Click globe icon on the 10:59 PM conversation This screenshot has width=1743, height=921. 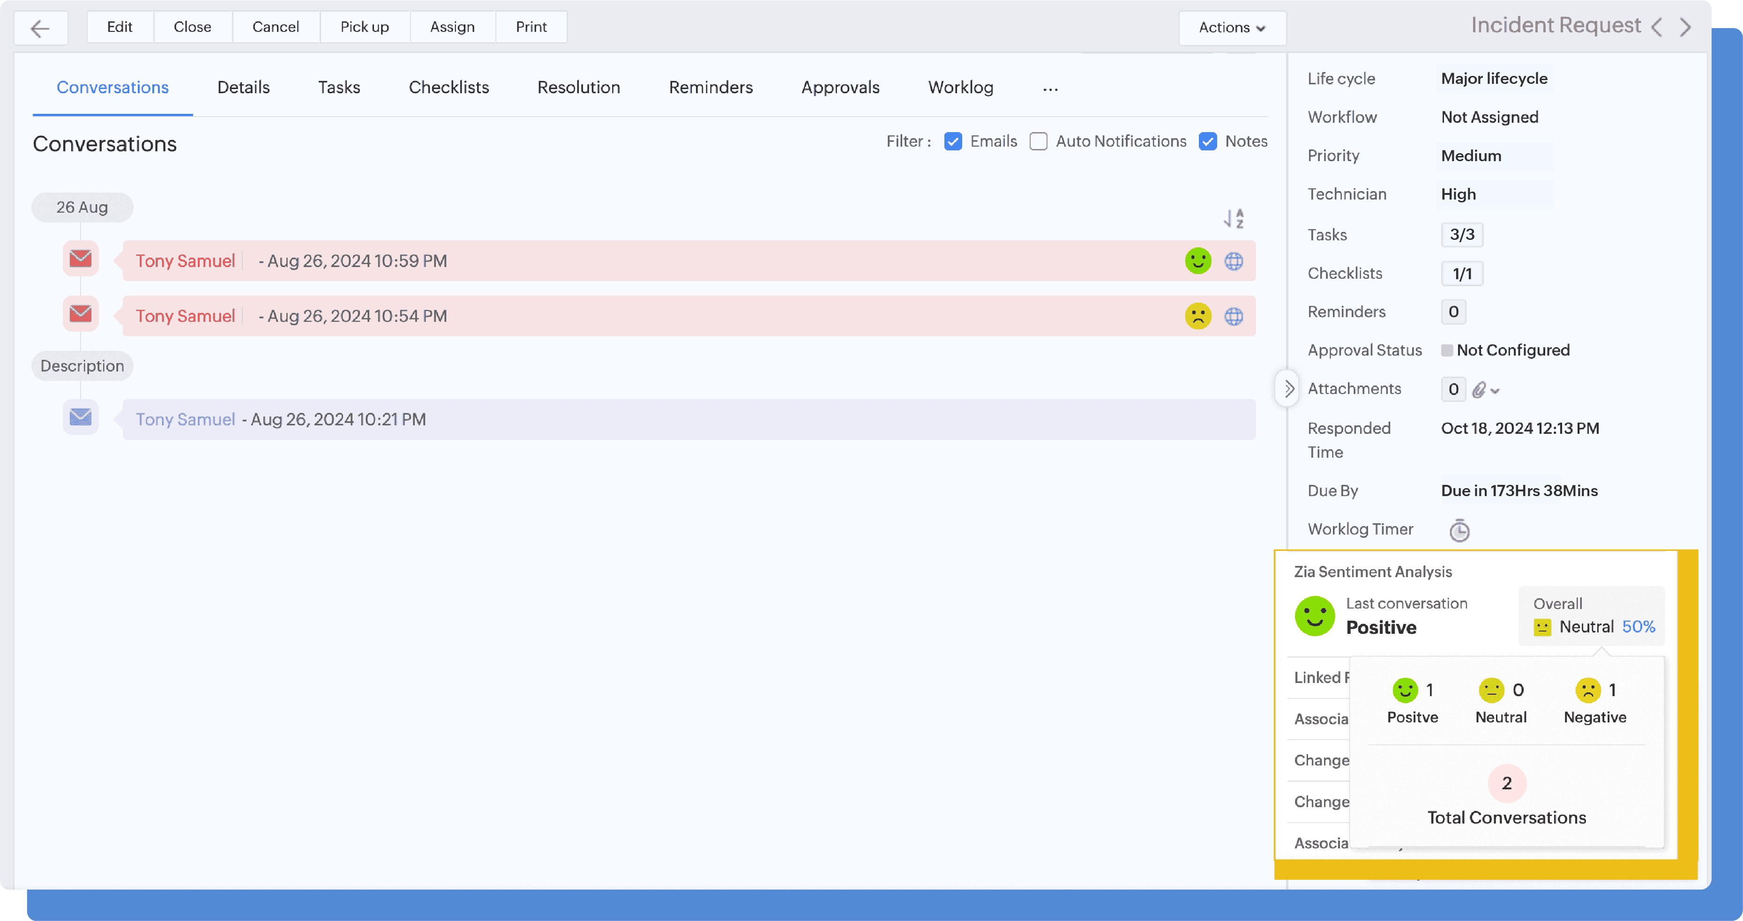click(x=1234, y=261)
